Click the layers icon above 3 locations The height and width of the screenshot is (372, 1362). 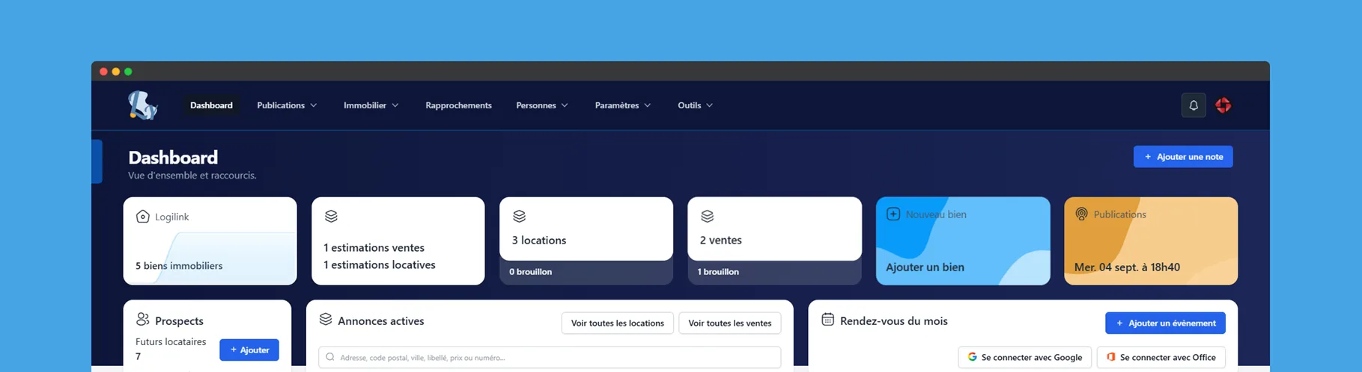pyautogui.click(x=519, y=216)
